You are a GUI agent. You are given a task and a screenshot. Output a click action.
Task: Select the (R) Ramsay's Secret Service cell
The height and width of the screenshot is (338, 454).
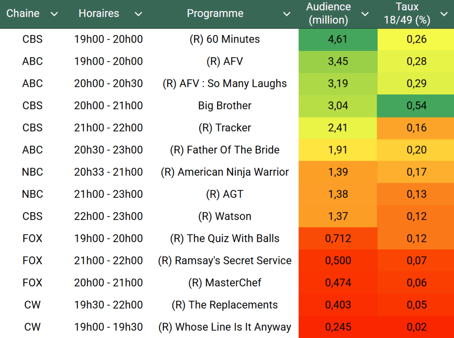(x=225, y=260)
